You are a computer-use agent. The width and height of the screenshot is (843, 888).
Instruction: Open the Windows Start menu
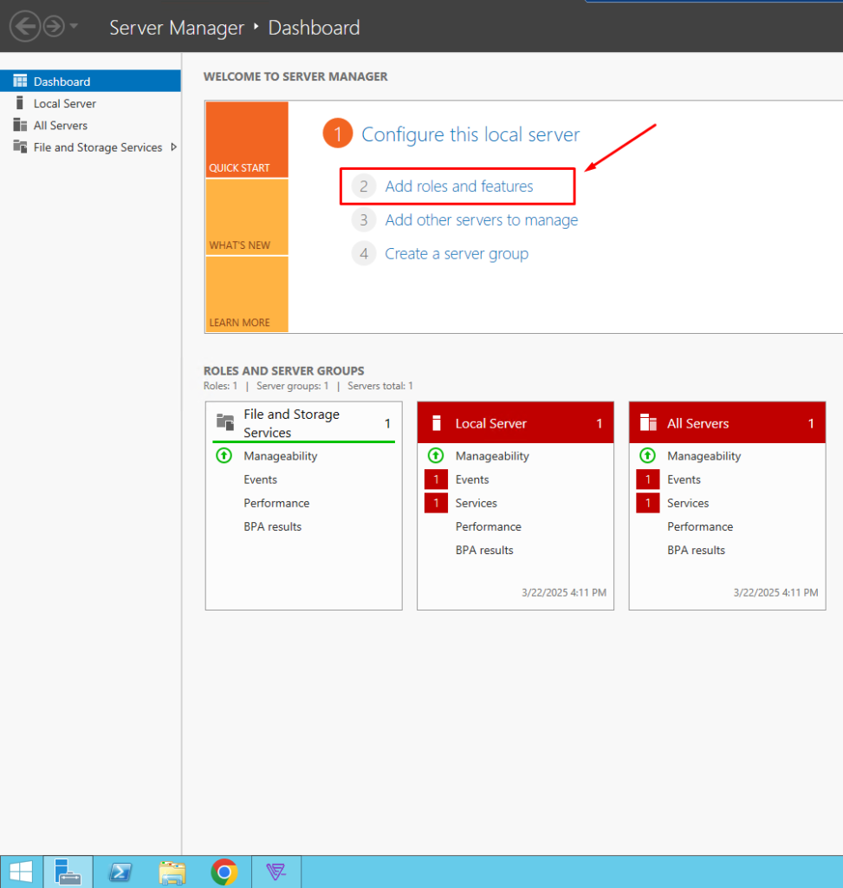coord(21,872)
